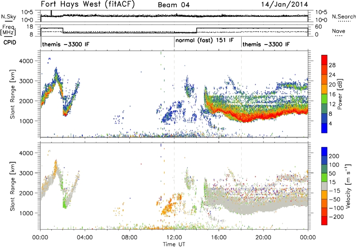This screenshot has height=247, width=356.
Task: Select the "Beam 04" header text
Action: pyautogui.click(x=174, y=5)
